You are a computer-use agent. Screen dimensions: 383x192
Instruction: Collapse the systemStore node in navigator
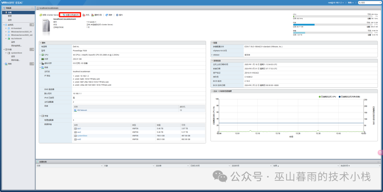[x=6, y=53]
